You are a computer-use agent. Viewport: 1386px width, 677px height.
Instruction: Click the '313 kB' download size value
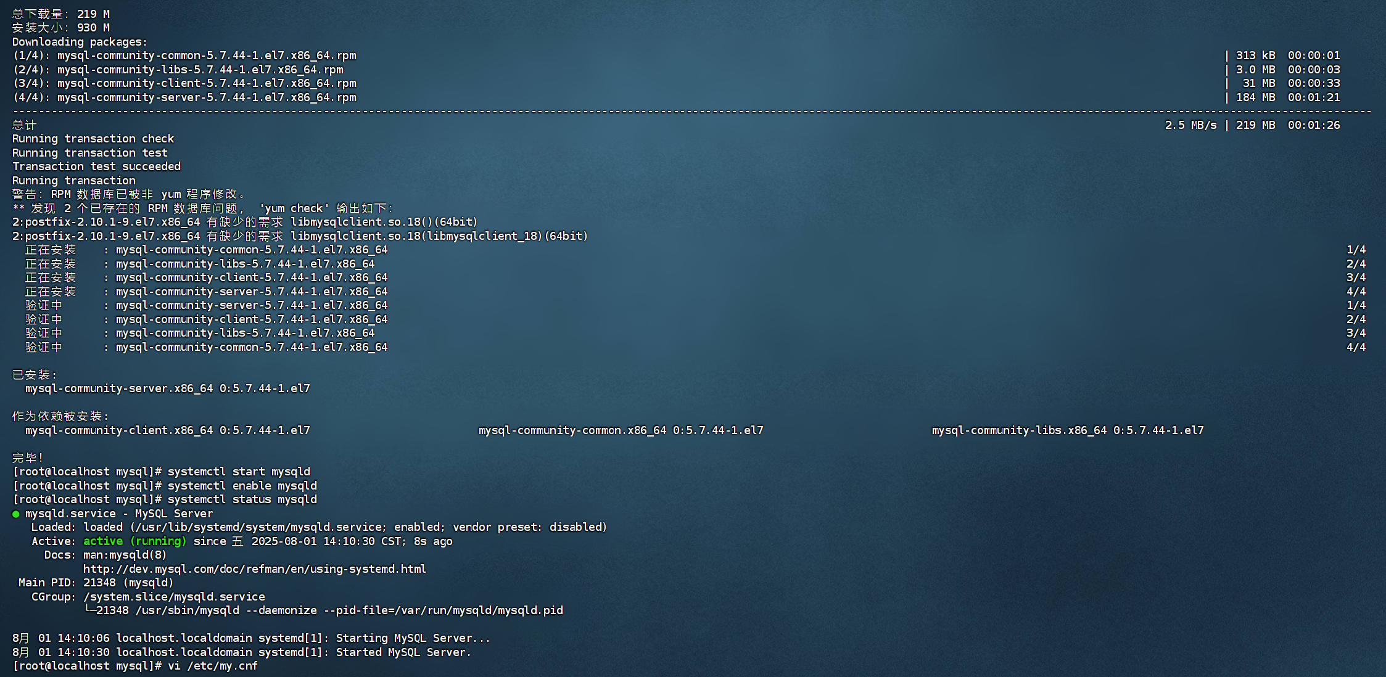coord(1255,55)
